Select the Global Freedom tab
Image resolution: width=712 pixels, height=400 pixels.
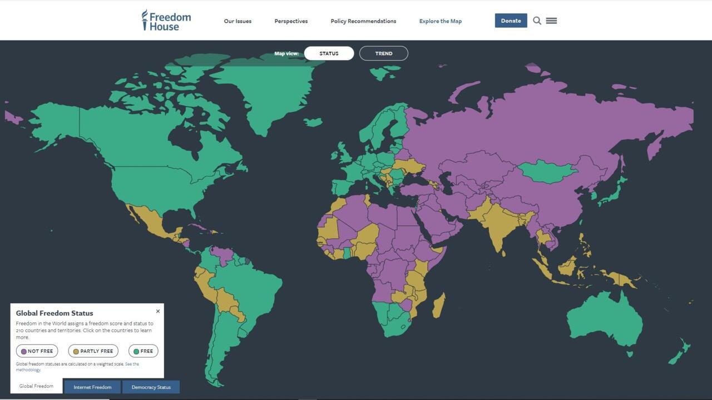pos(36,386)
